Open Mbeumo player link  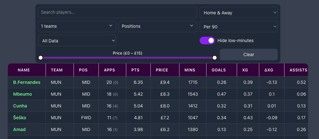click(x=22, y=94)
